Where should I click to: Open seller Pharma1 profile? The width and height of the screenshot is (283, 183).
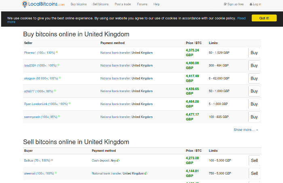click(x=40, y=53)
